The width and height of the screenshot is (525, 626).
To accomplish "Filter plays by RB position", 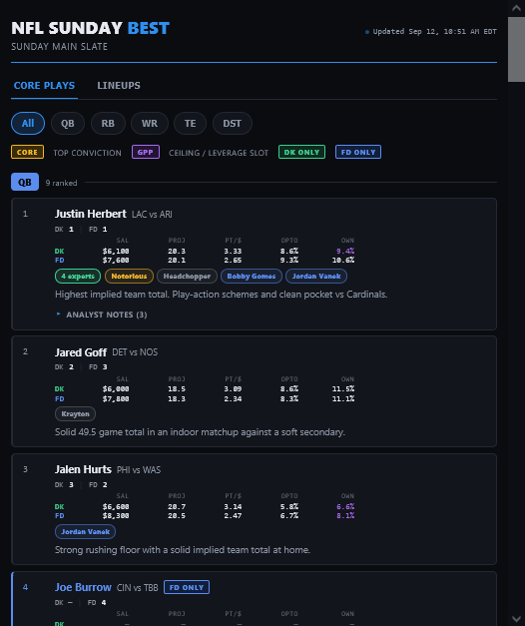I will pos(108,124).
